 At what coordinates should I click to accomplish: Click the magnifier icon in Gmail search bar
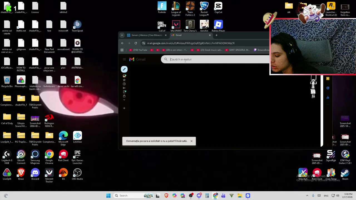coord(166,59)
